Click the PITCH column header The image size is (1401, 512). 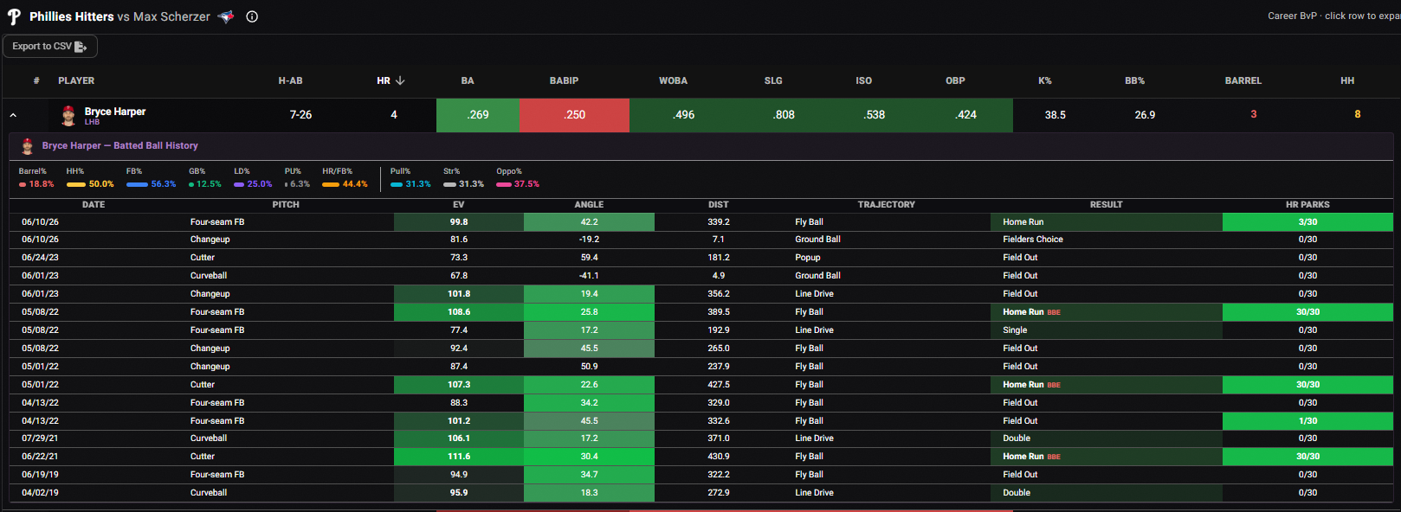tap(286, 205)
